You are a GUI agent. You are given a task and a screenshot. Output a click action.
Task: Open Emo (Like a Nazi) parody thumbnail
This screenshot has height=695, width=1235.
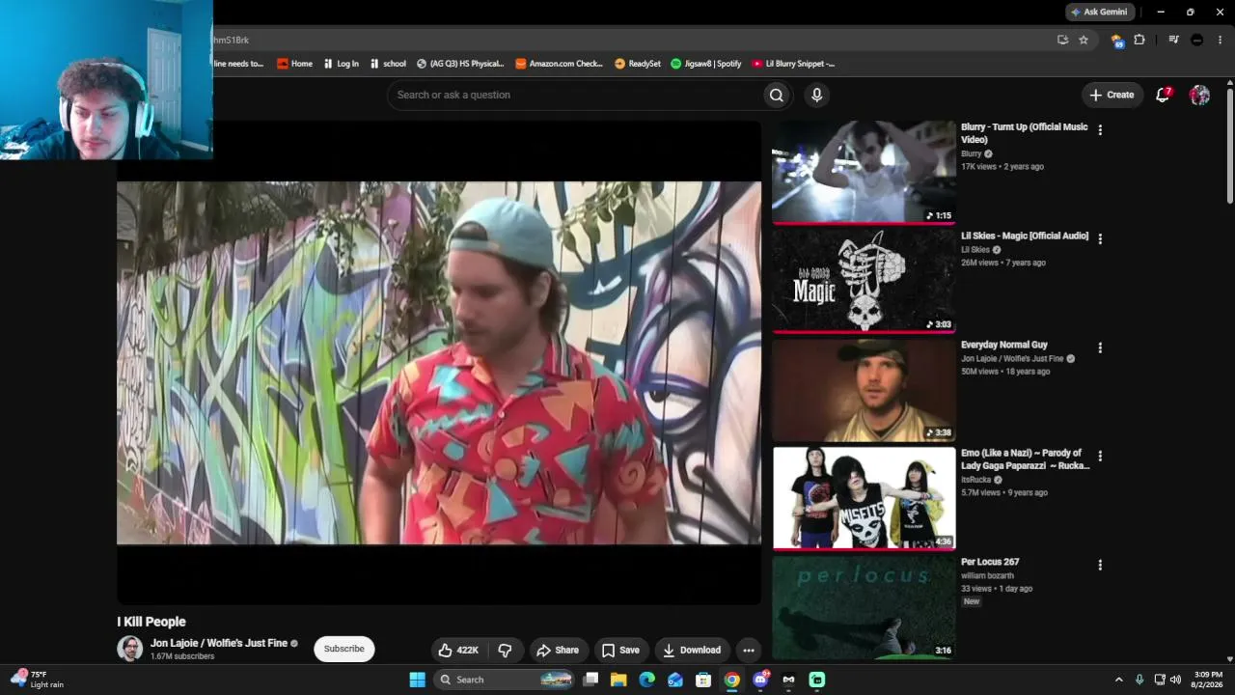point(864,498)
